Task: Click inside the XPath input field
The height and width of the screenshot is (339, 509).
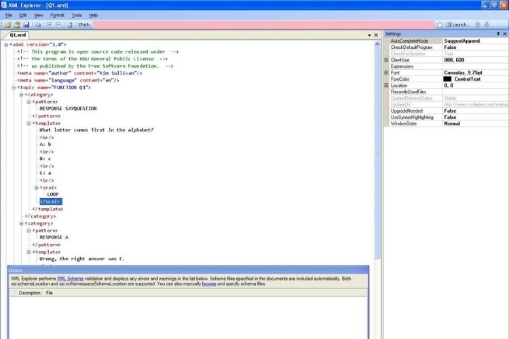Action: tap(265, 24)
